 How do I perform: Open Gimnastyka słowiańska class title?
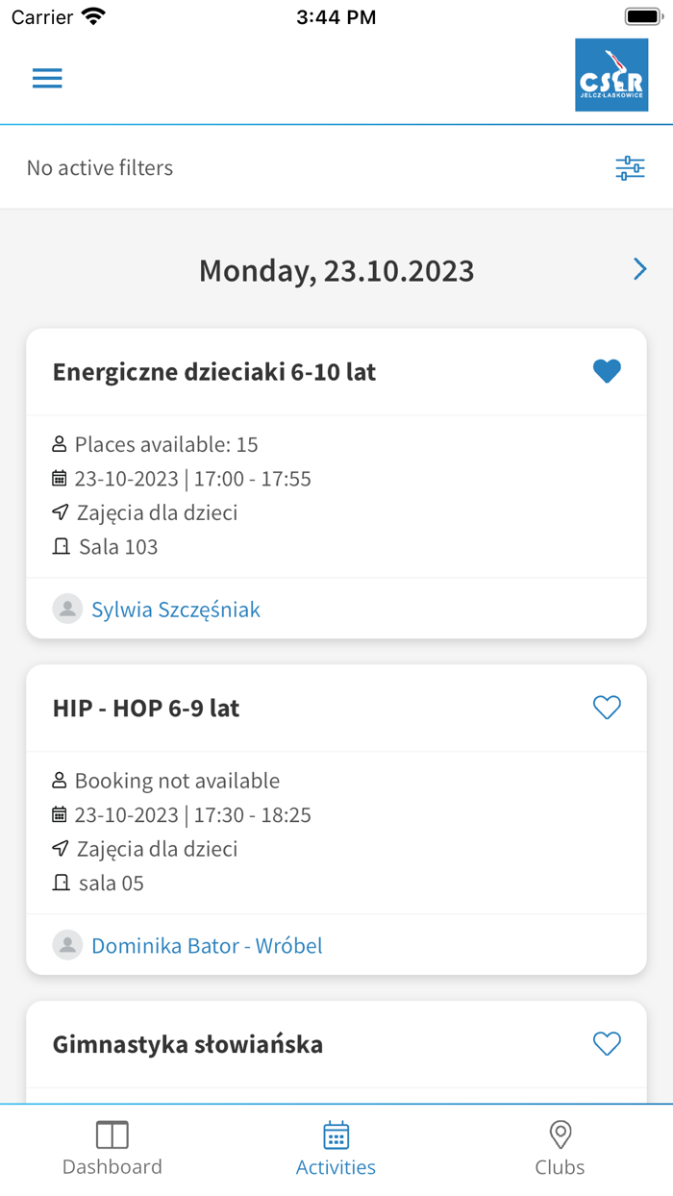tap(187, 1044)
